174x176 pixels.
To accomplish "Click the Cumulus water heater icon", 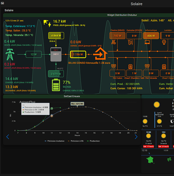I will (x=130, y=42).
